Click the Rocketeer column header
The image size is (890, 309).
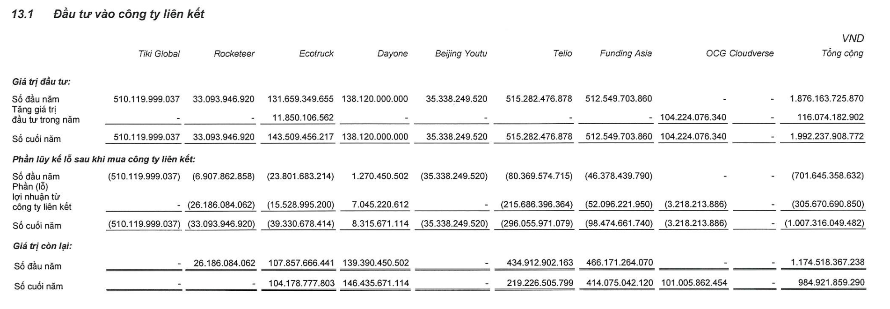(234, 54)
